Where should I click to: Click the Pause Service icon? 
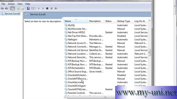pos(52,9)
